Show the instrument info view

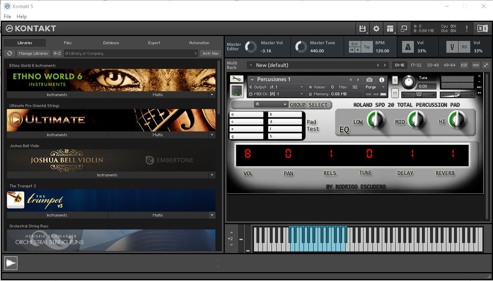pyautogui.click(x=381, y=80)
